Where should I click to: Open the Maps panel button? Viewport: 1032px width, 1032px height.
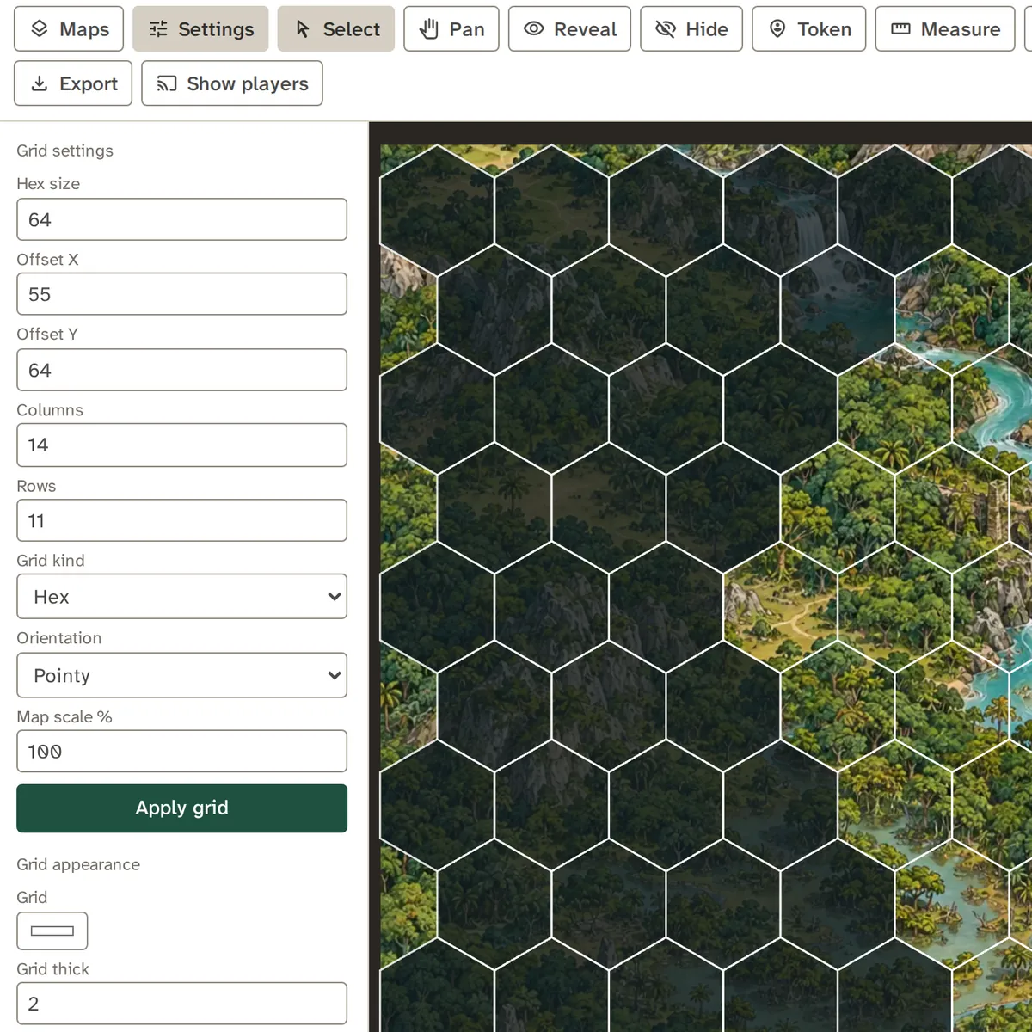point(69,29)
